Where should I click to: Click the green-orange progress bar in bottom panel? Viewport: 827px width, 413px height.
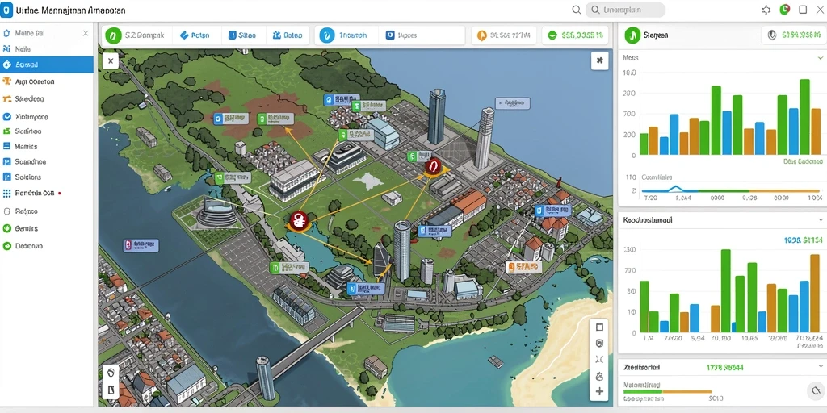click(x=667, y=391)
